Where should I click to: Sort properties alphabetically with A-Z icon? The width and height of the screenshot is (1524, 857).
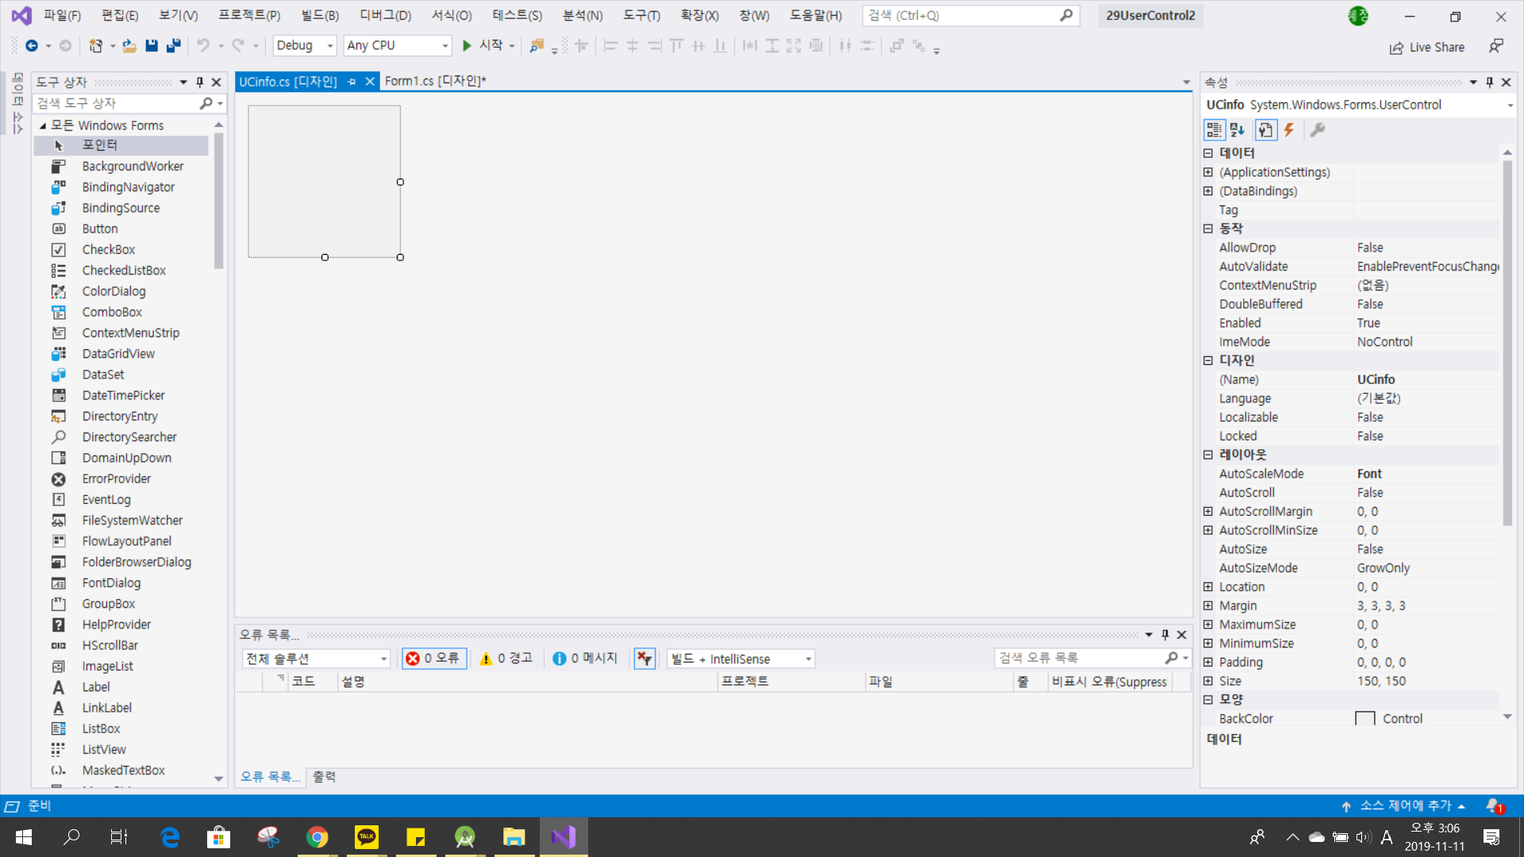pyautogui.click(x=1237, y=130)
